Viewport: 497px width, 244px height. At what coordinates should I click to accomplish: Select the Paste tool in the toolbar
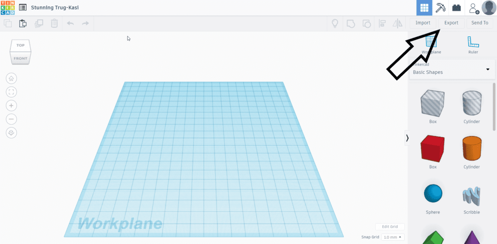point(23,23)
